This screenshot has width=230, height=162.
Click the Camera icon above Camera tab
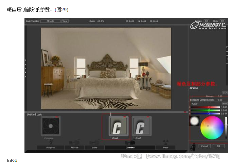coord(130,143)
